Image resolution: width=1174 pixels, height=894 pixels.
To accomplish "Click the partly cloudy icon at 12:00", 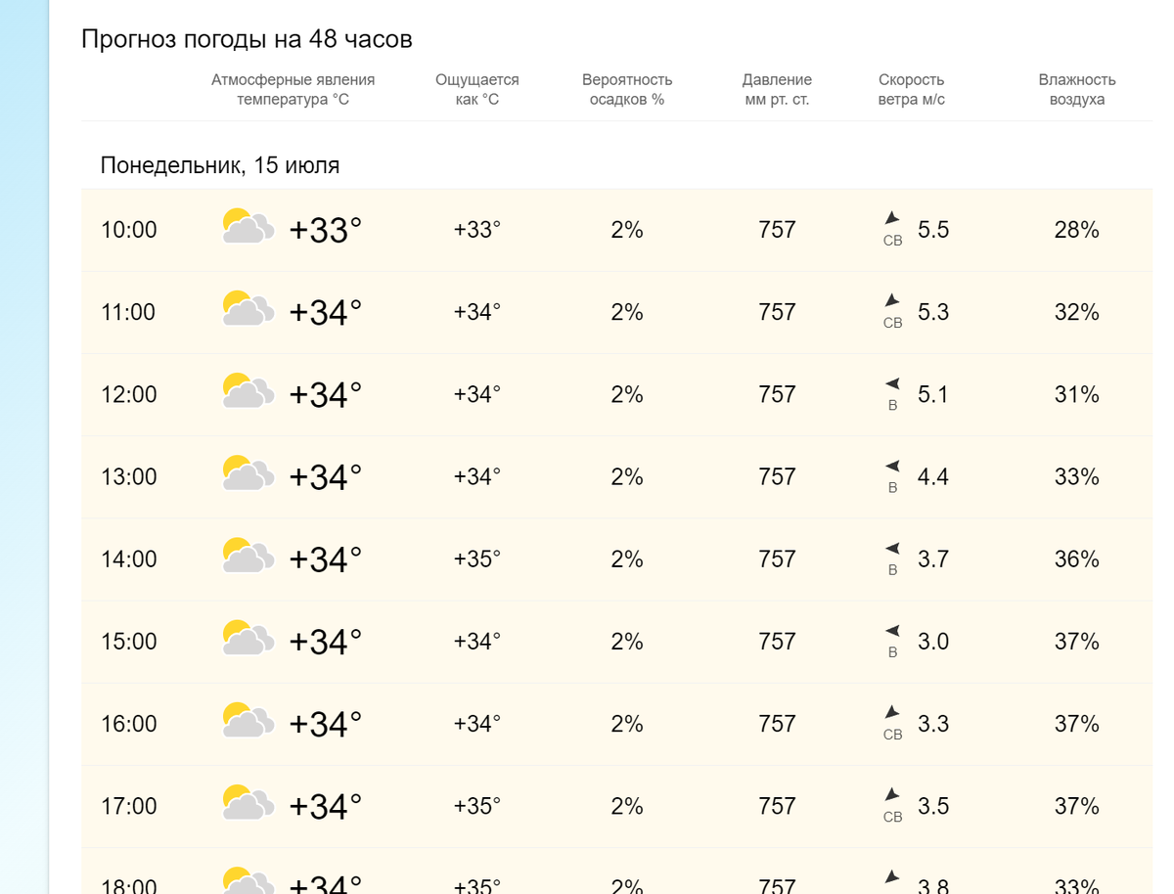I will coord(248,390).
